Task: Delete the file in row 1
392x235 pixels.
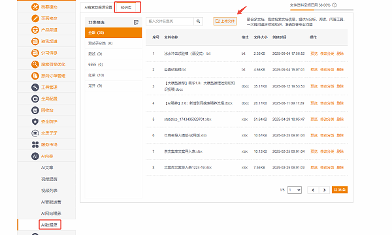Action: click(340, 54)
